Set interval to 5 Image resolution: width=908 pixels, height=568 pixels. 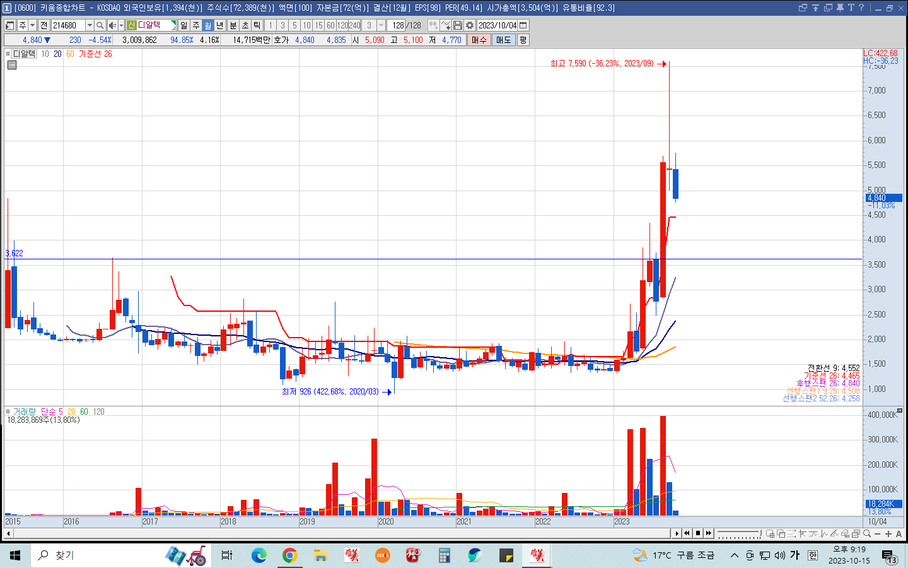tap(294, 25)
